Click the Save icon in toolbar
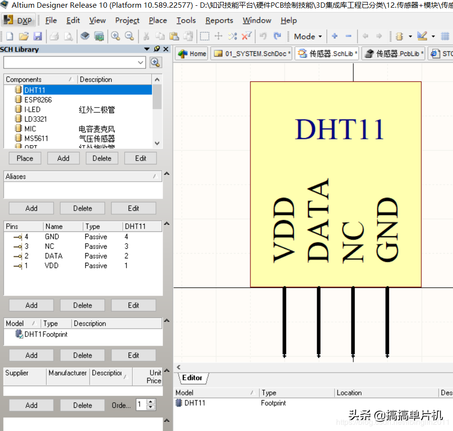 pos(38,36)
